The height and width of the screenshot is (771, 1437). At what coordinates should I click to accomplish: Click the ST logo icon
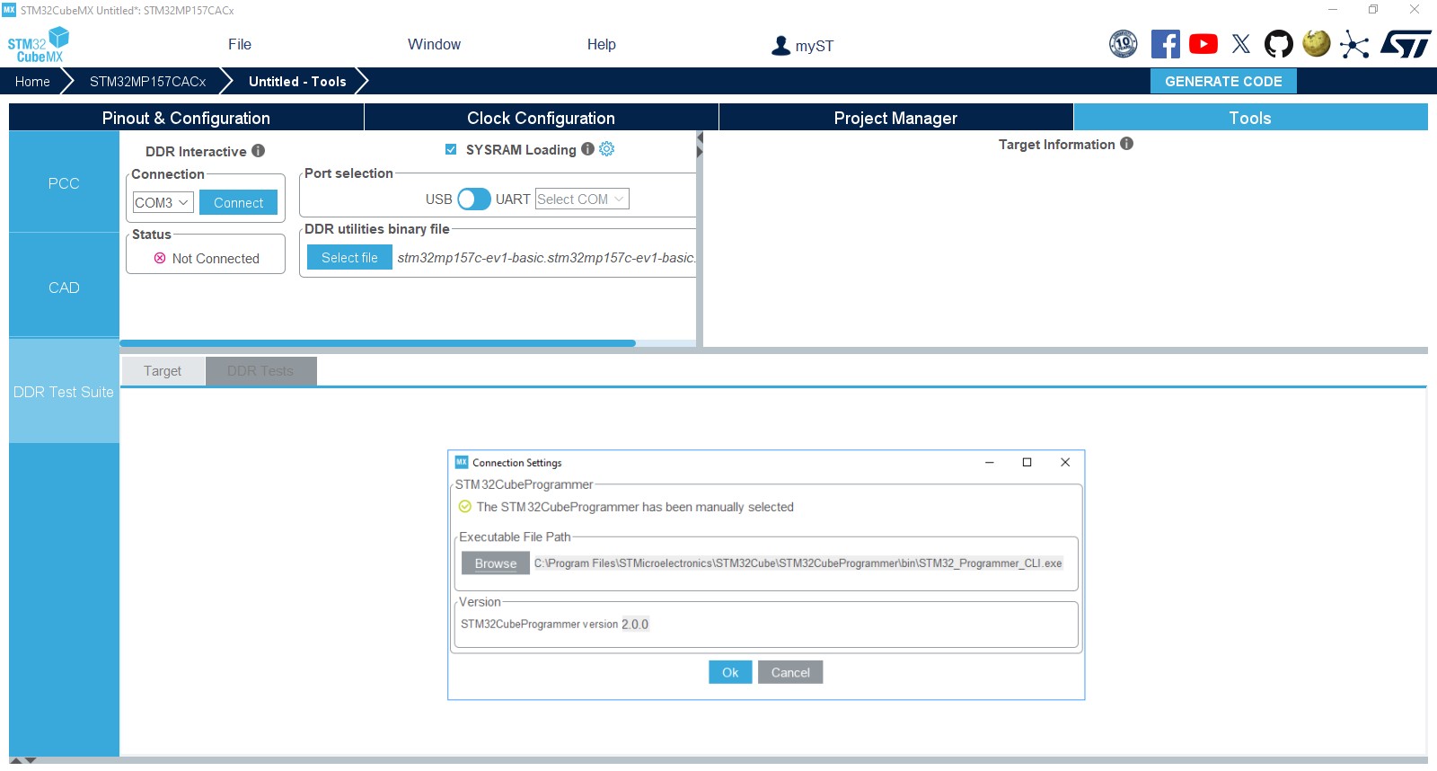click(1406, 44)
